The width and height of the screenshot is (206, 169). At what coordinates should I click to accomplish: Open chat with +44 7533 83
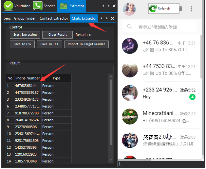point(159,70)
